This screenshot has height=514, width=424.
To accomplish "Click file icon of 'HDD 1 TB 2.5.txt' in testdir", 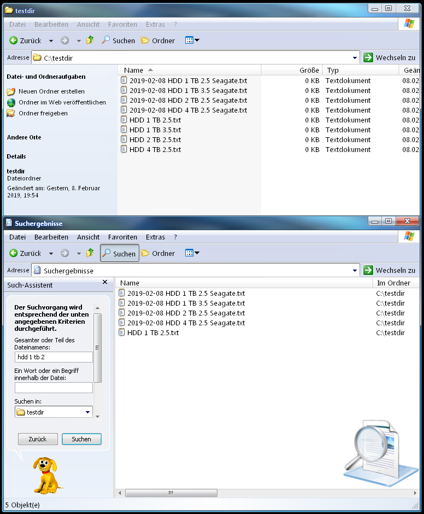I will click(123, 120).
